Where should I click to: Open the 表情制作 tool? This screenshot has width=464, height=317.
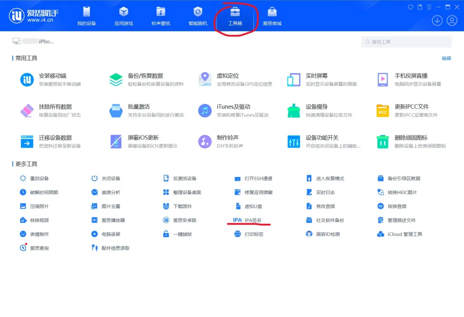(34, 234)
